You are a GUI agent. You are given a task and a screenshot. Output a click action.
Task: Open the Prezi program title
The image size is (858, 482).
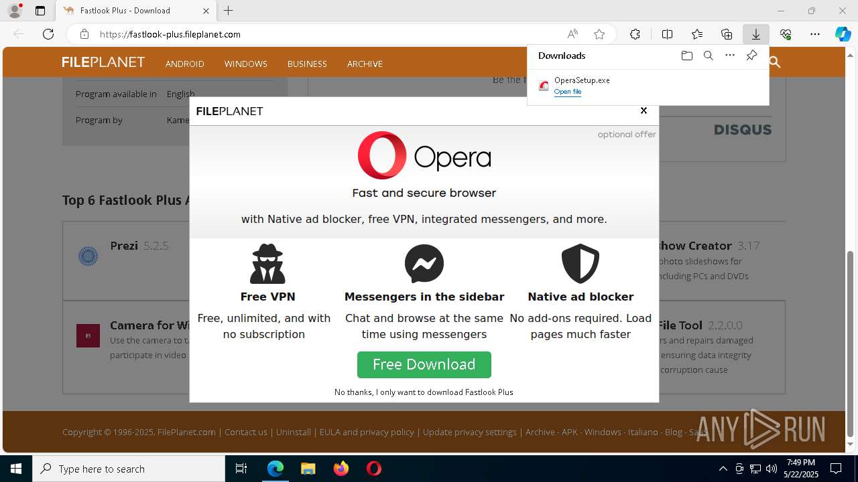(x=124, y=246)
